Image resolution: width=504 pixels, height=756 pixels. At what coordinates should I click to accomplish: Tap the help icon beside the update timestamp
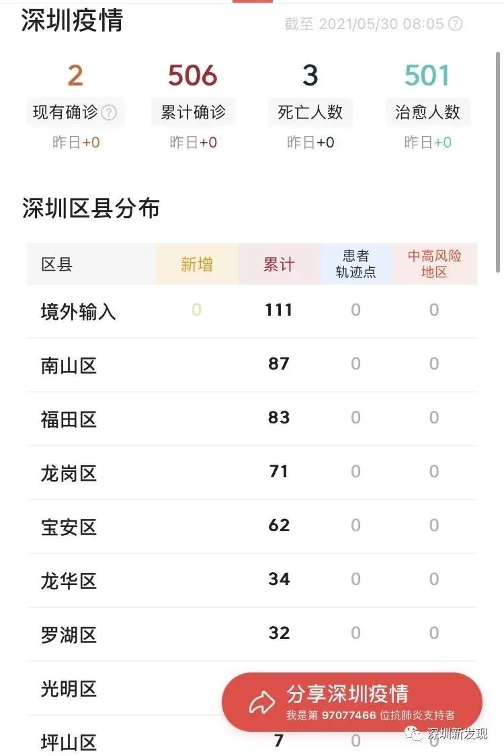coord(456,24)
